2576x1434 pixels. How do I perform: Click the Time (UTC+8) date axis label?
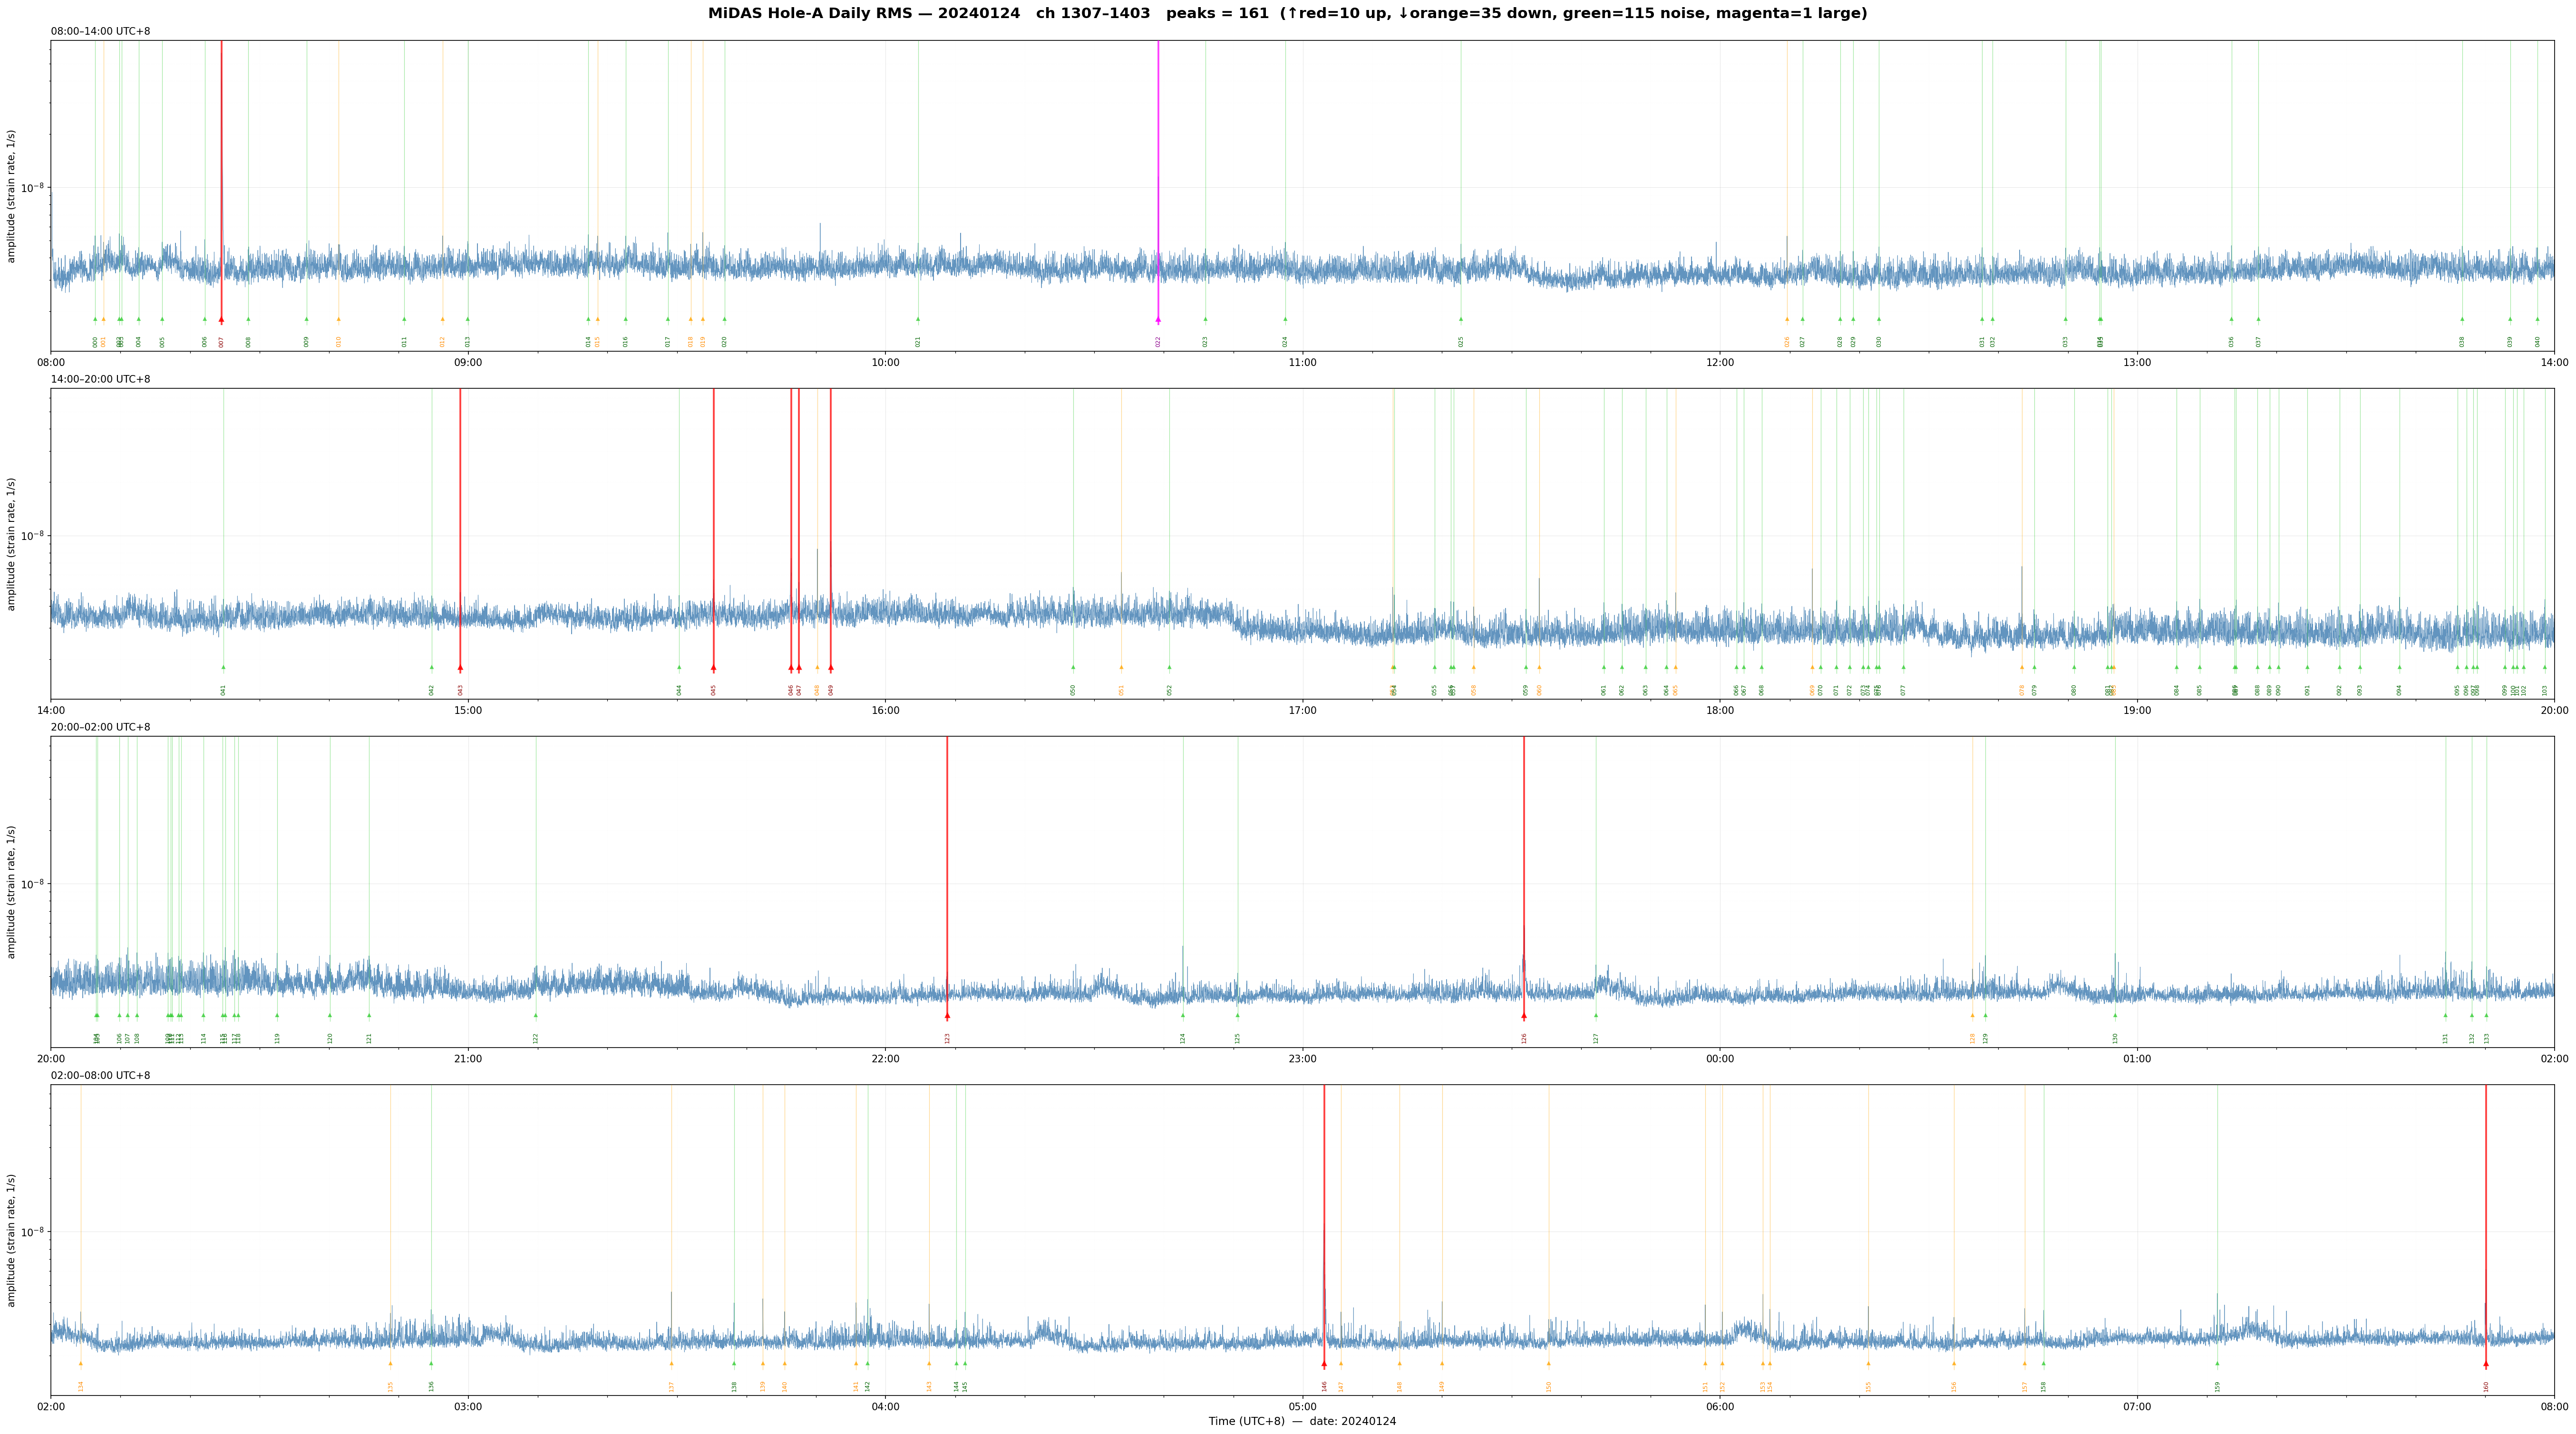(x=1302, y=1421)
